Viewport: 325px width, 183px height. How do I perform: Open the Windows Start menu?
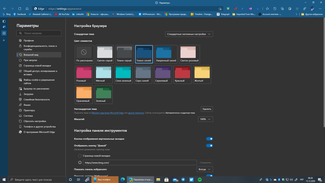tap(4, 179)
